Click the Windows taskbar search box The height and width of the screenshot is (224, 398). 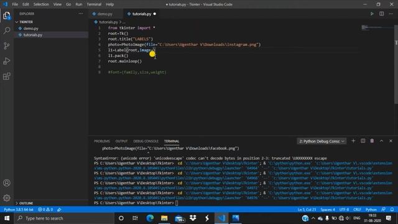[x=64, y=218]
